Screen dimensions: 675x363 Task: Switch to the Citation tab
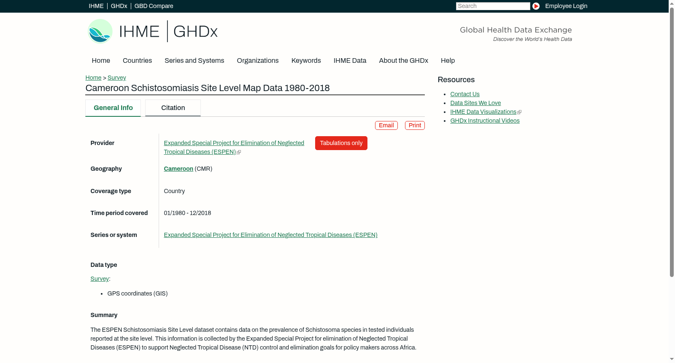coord(173,108)
